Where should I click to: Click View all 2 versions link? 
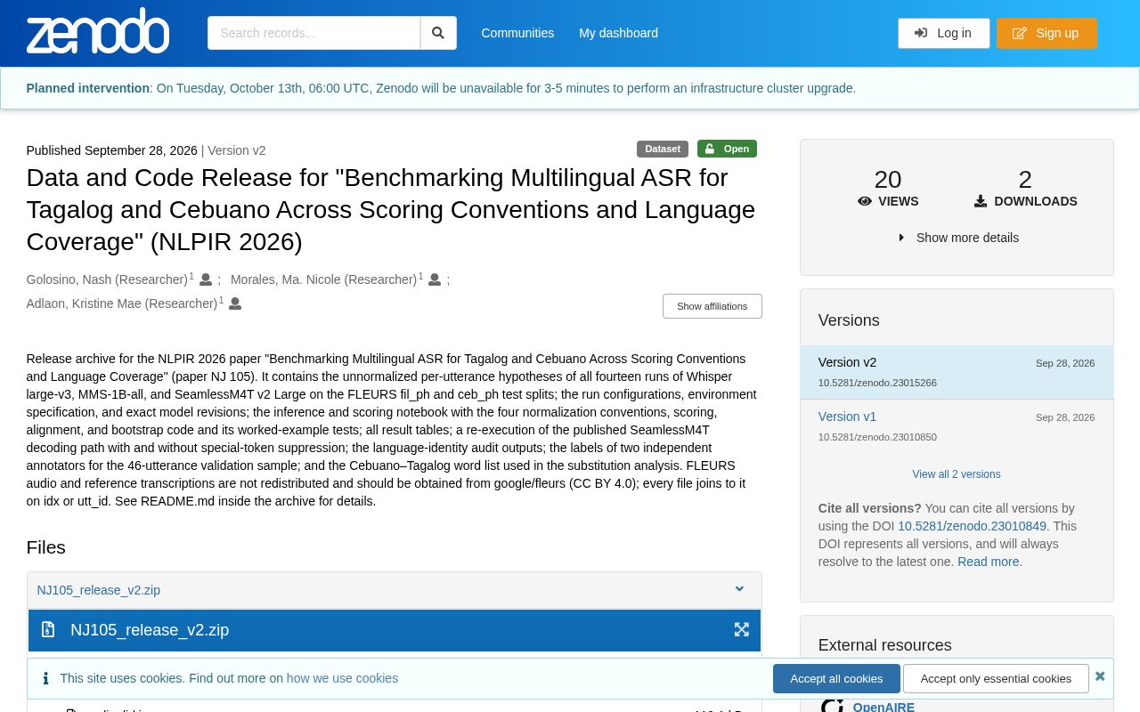click(956, 474)
